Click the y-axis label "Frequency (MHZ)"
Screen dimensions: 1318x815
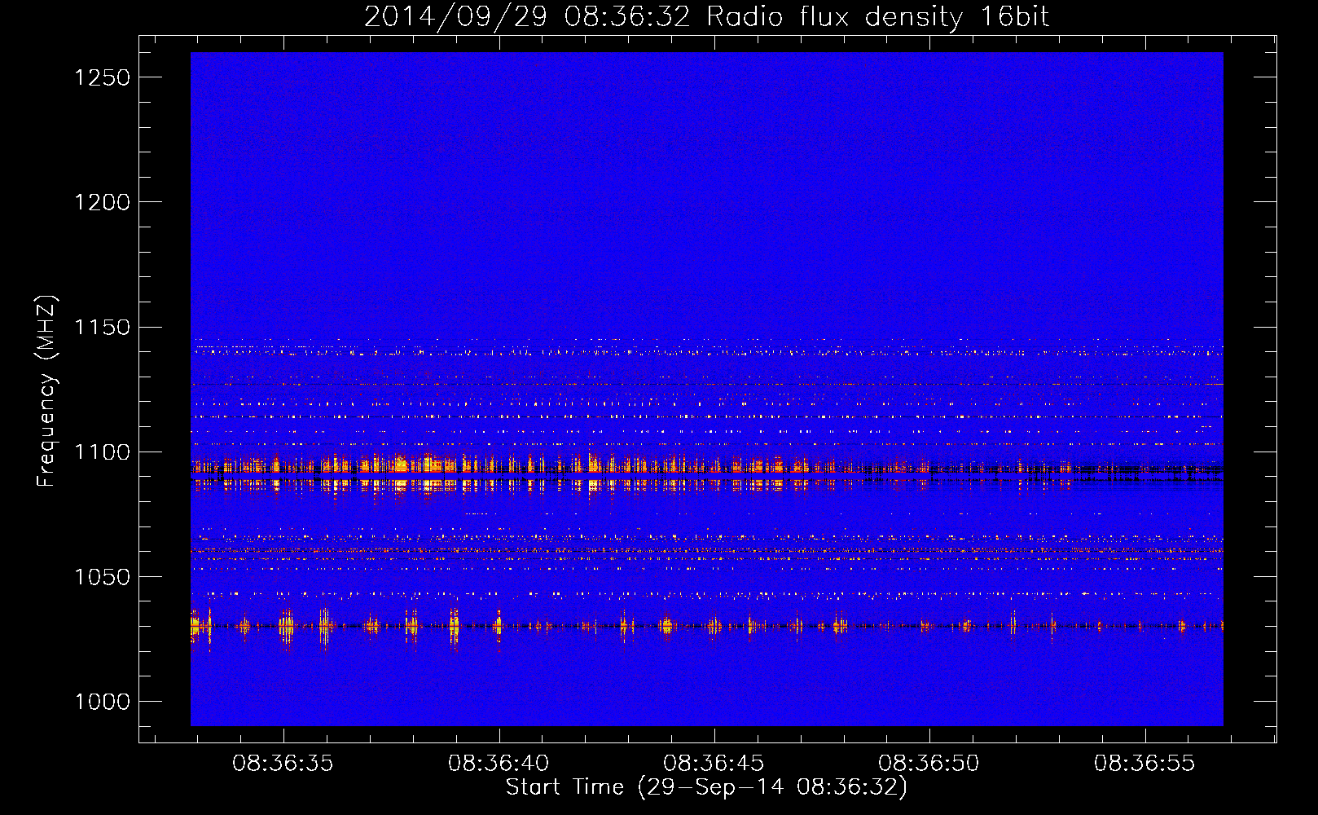click(x=47, y=392)
